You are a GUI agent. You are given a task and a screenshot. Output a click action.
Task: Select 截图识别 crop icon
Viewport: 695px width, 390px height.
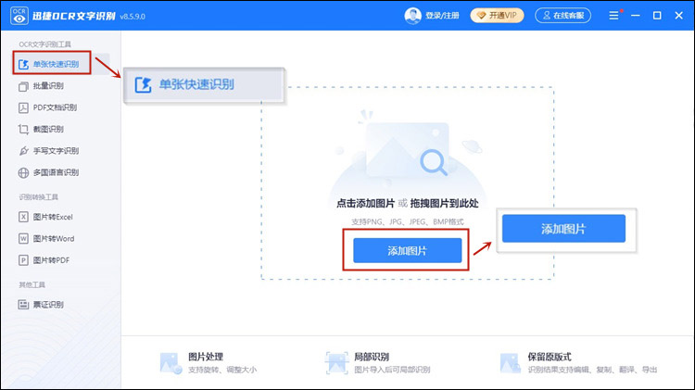23,130
